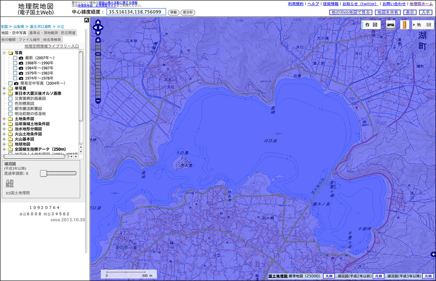Enable the 最新（2007年～） photo layer
Screen dimensions: 436x281
pos(15,58)
